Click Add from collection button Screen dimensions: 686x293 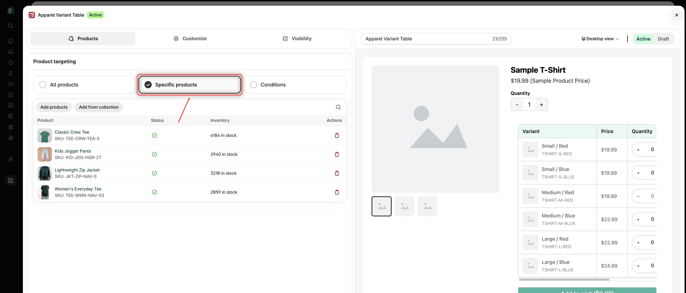(x=99, y=107)
